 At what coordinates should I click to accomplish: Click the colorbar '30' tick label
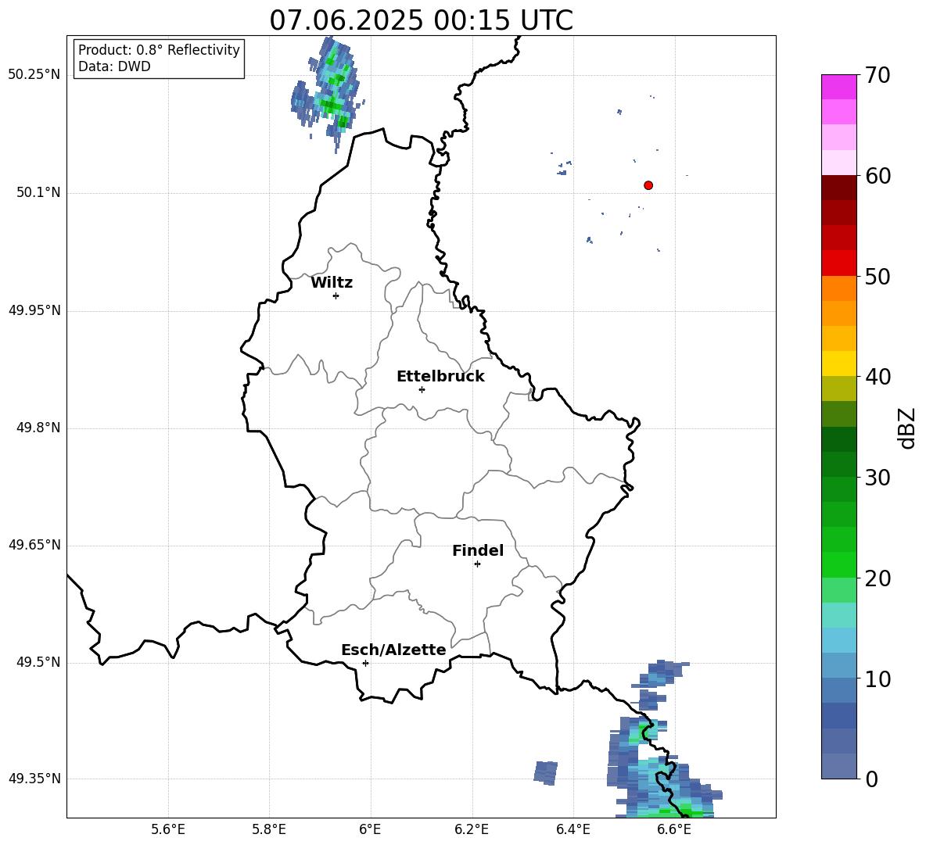[878, 478]
